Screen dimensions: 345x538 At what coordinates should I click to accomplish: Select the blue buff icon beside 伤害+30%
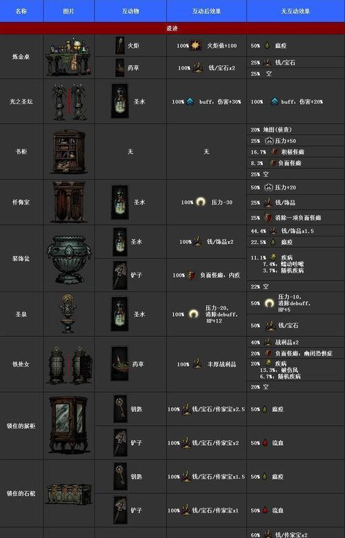[190, 101]
